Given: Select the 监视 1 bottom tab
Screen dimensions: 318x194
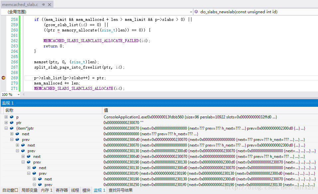Looking at the screenshot, I should click(99, 190).
